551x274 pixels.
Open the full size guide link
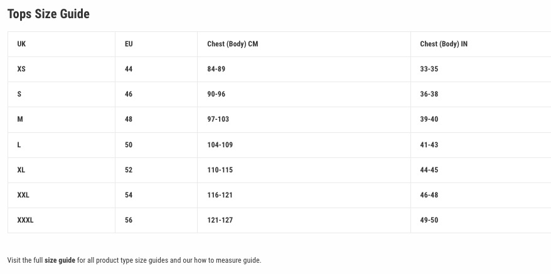point(60,260)
